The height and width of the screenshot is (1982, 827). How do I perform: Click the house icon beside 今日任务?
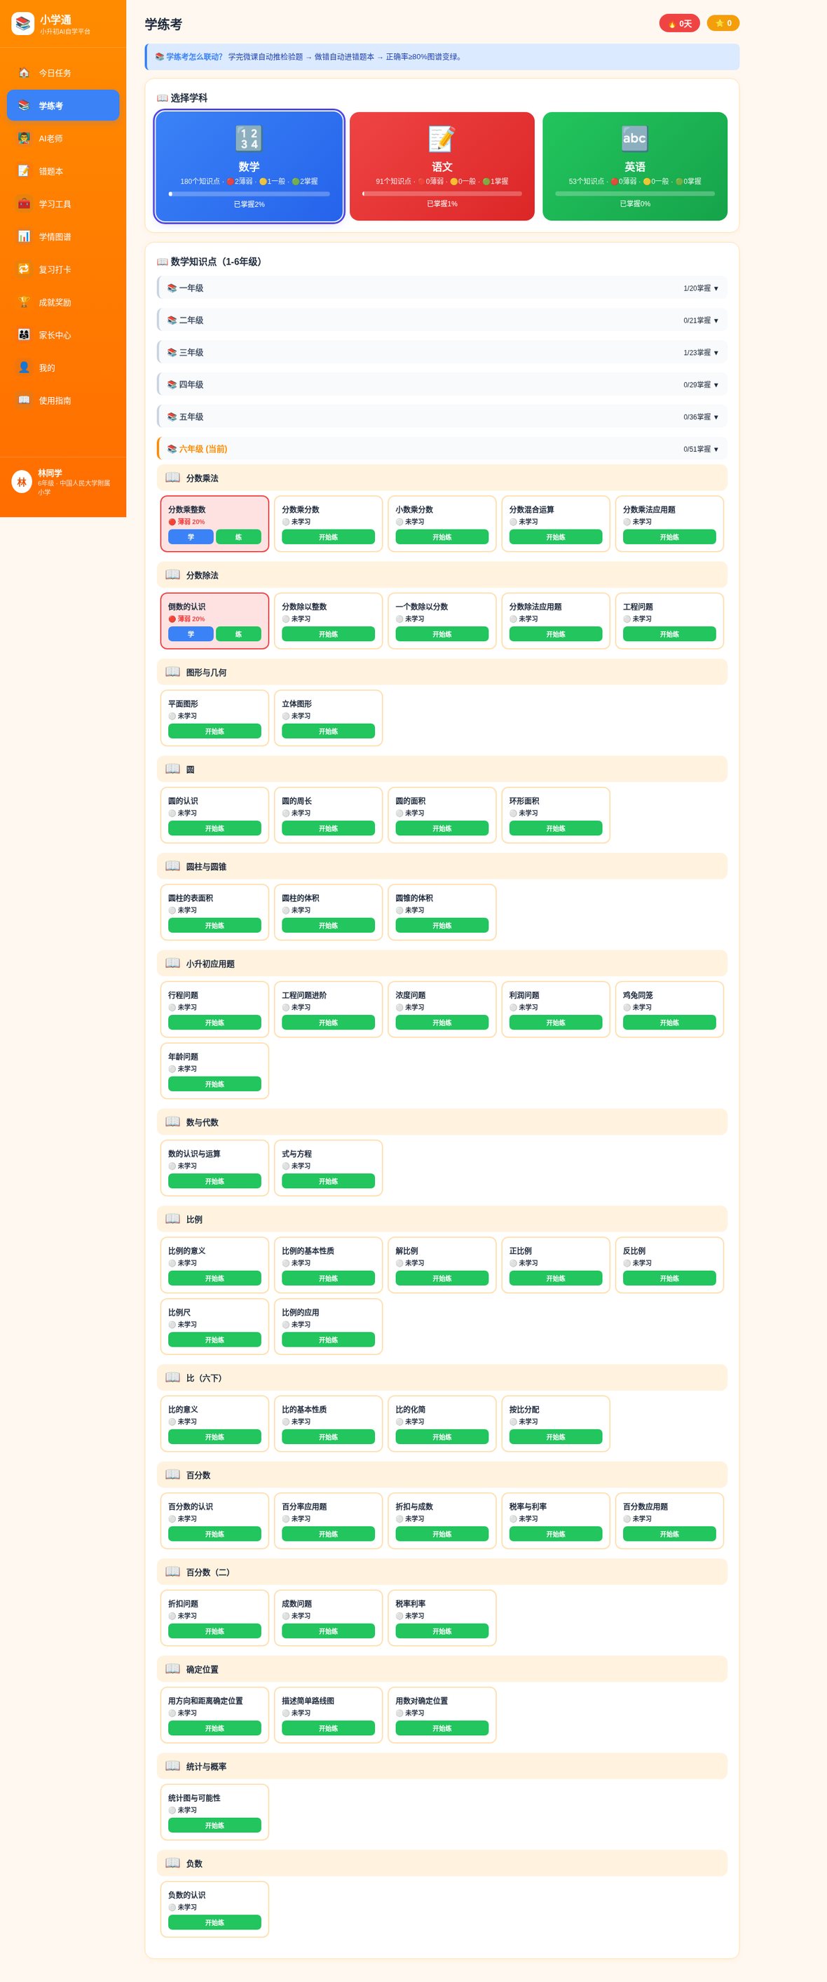(24, 73)
